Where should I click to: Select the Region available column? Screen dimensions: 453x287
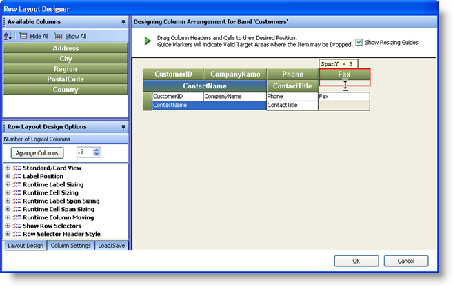pos(66,69)
